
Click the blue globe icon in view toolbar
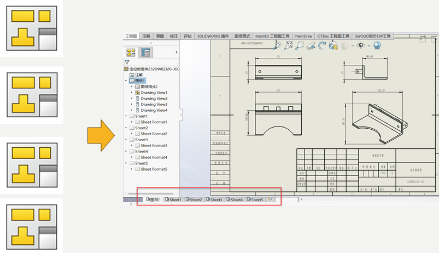coord(377,46)
